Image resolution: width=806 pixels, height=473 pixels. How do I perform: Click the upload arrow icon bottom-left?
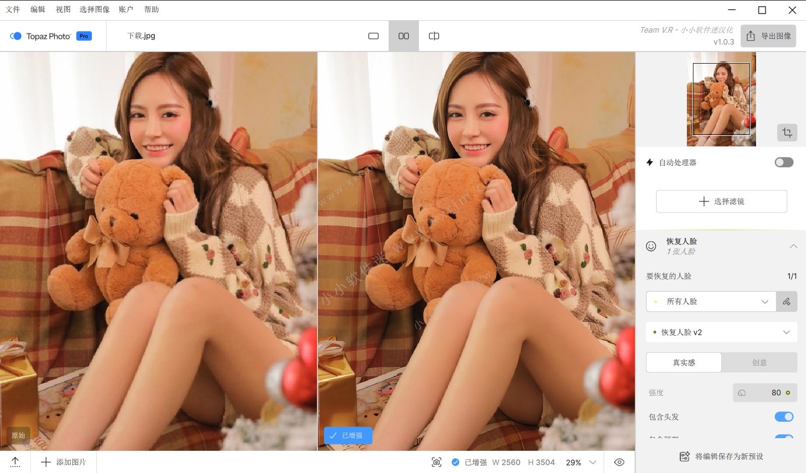[15, 462]
